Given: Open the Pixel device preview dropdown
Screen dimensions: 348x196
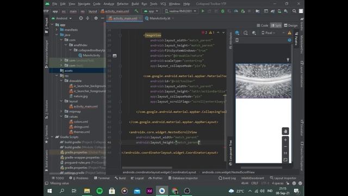Looking at the screenshot, I should [269, 33].
